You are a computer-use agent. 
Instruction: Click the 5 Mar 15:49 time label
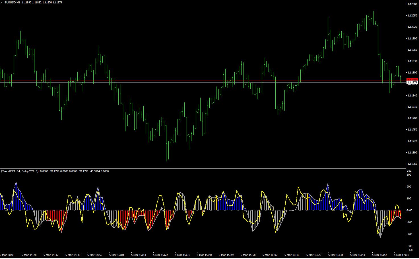226,255
